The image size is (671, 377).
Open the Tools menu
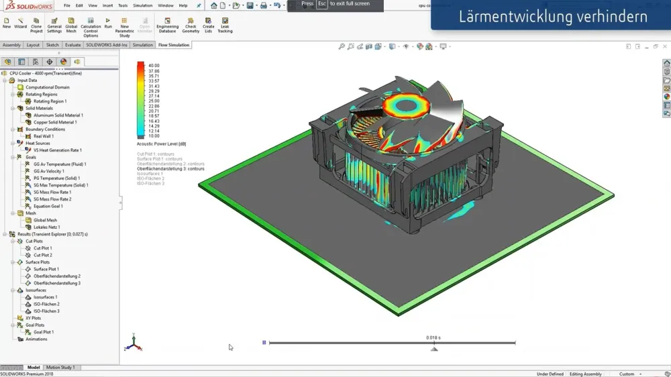point(123,5)
